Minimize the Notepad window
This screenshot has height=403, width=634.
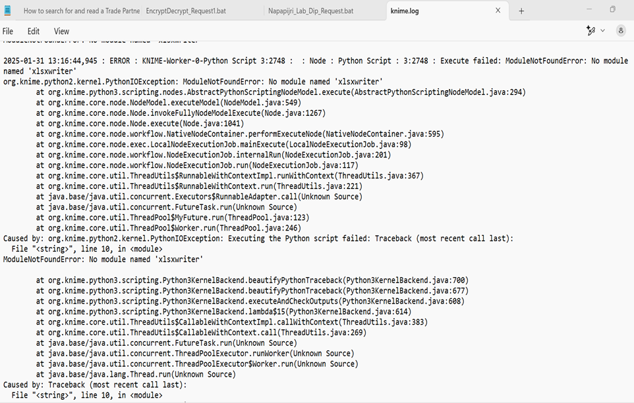click(x=589, y=9)
